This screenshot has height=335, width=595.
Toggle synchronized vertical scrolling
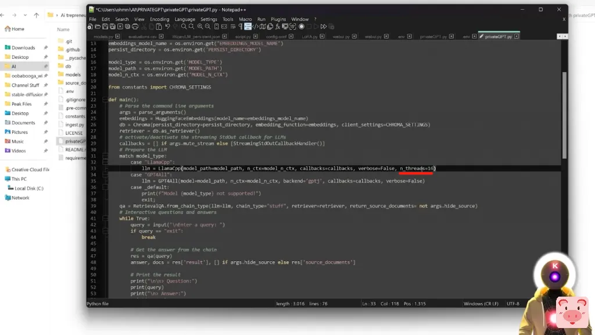217,27
